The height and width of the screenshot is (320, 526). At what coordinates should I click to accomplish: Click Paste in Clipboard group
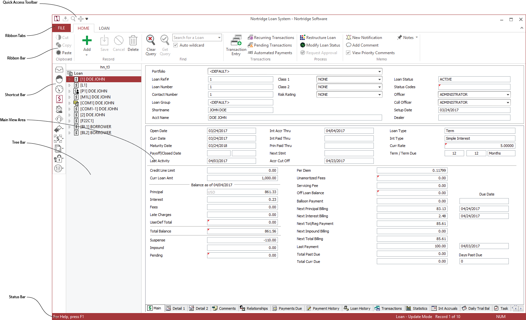tap(64, 53)
